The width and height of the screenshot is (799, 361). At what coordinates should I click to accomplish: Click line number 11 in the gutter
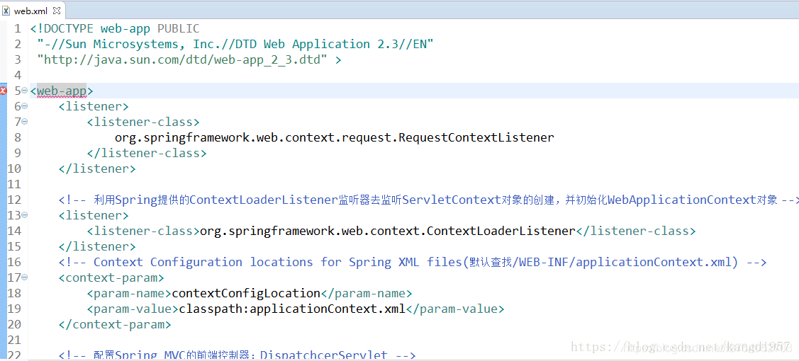tap(14, 185)
